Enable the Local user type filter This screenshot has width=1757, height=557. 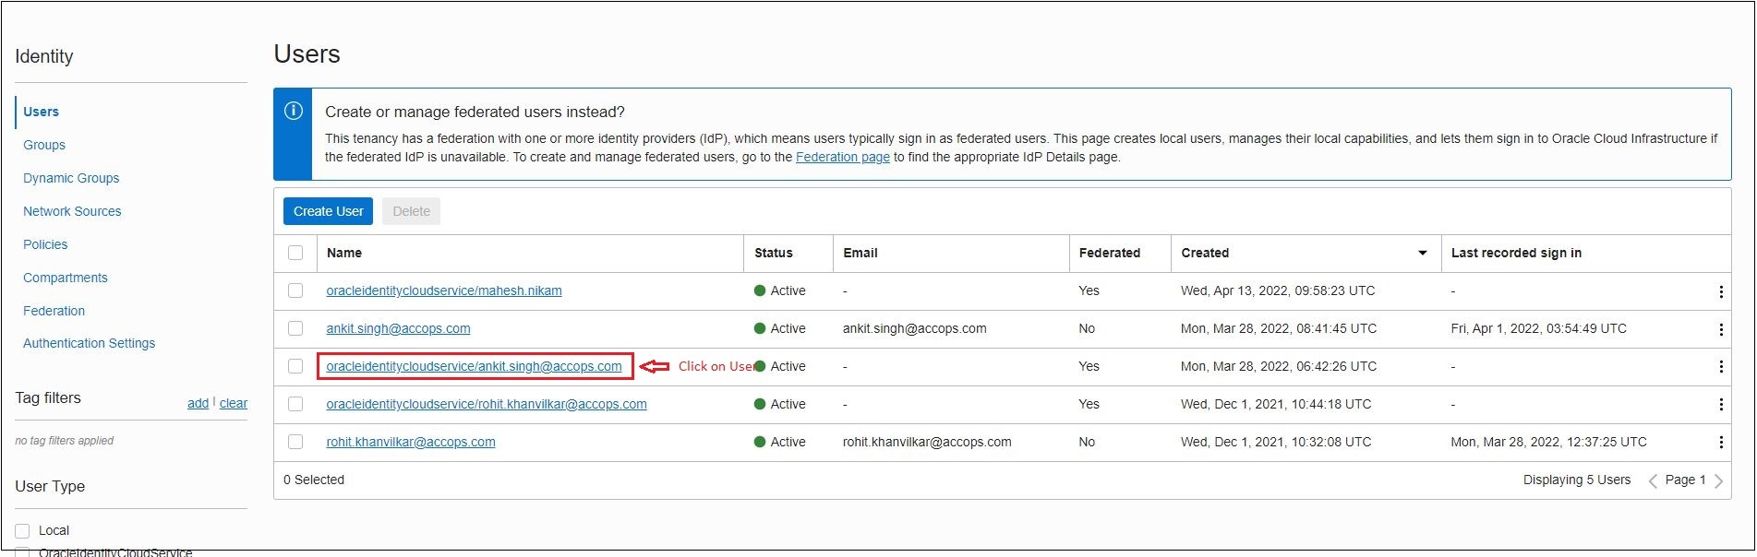[x=22, y=530]
